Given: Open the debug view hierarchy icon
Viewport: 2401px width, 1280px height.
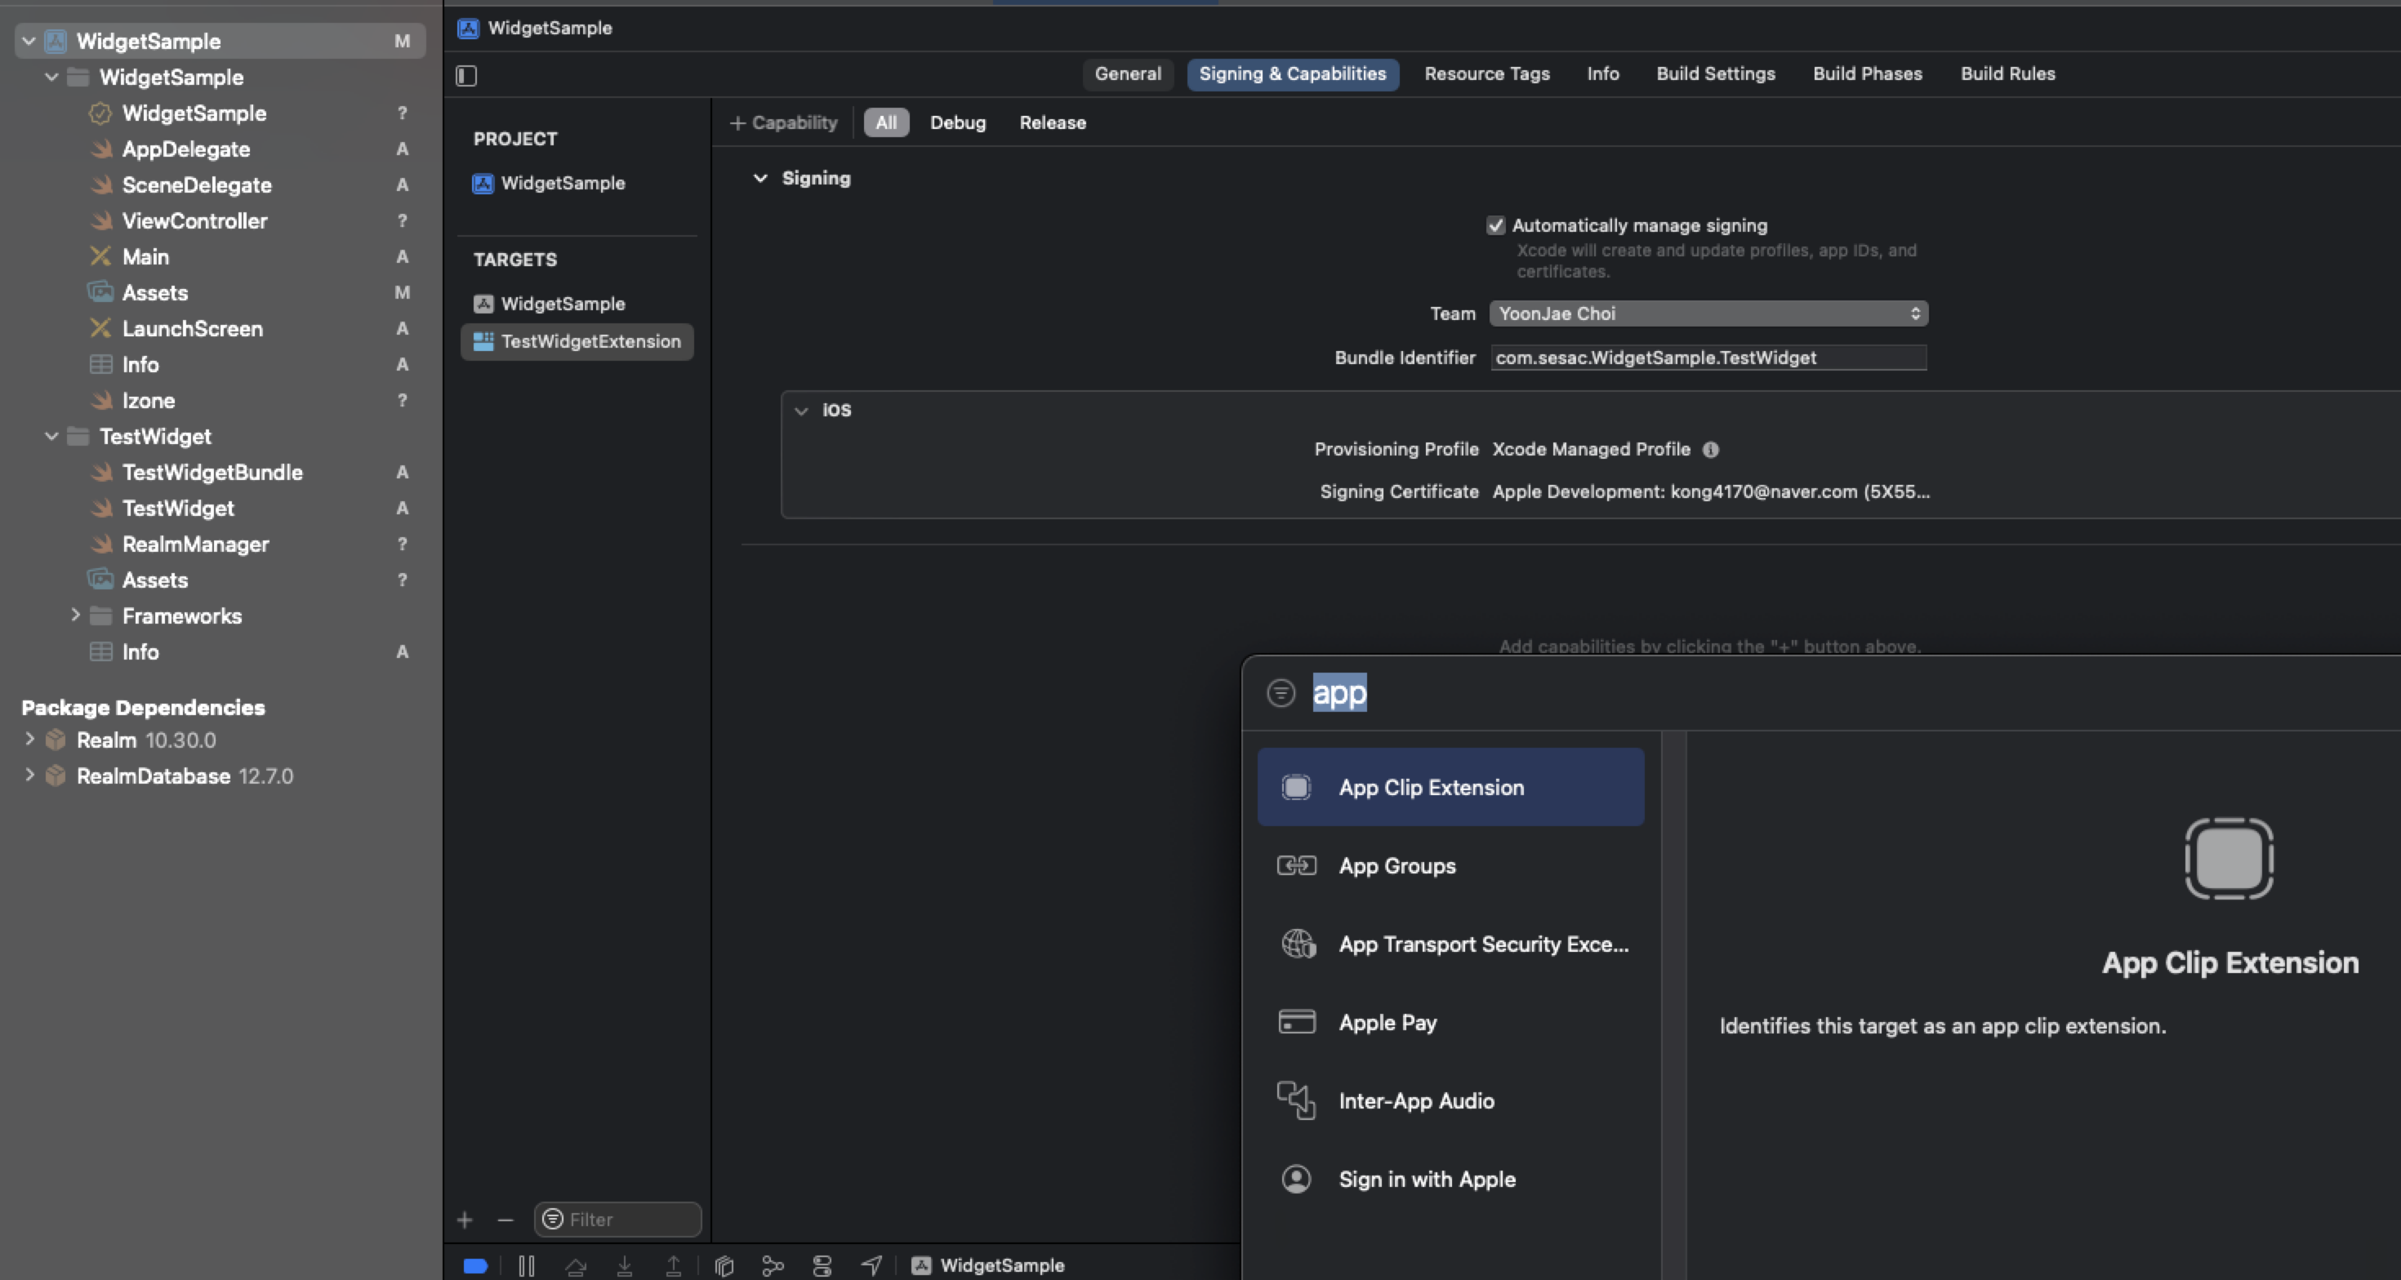Looking at the screenshot, I should click(x=724, y=1265).
